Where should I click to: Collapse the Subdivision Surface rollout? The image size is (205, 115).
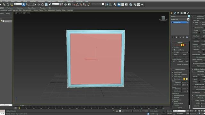coord(180,70)
